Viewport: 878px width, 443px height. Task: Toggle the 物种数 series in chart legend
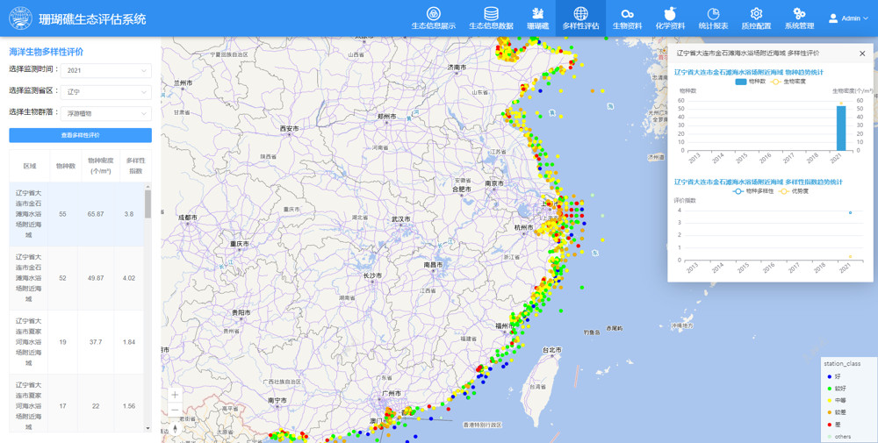click(x=751, y=82)
